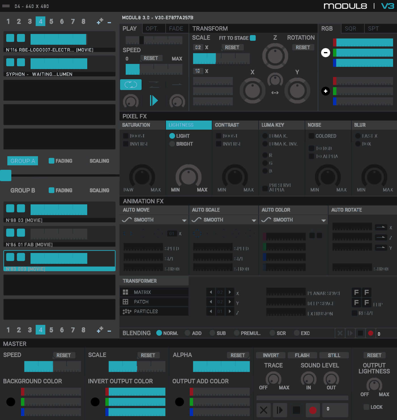Increase the transformer Y count with right arrow
The width and height of the screenshot is (397, 420).
coord(230,302)
